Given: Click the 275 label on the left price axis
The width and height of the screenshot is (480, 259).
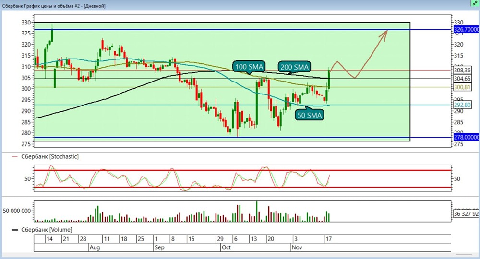Looking at the screenshot, I should (x=26, y=144).
